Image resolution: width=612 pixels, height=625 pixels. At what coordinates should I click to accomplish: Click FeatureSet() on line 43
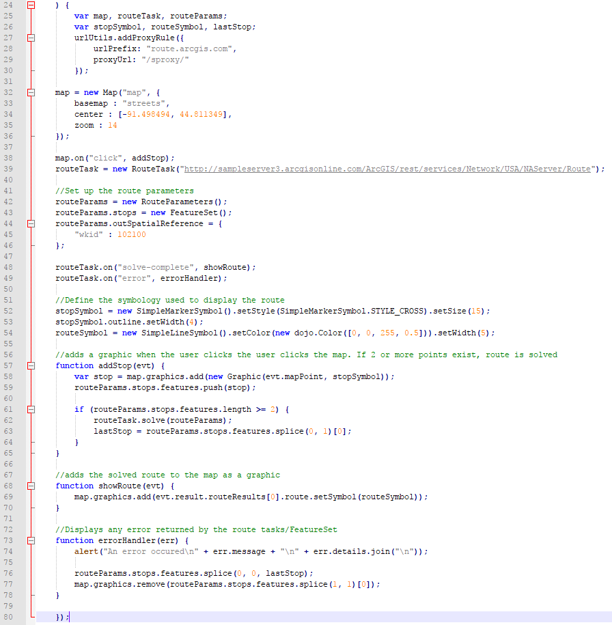click(x=199, y=213)
